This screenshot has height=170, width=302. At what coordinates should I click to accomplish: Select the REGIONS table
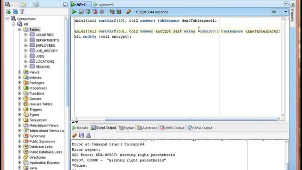click(x=42, y=67)
